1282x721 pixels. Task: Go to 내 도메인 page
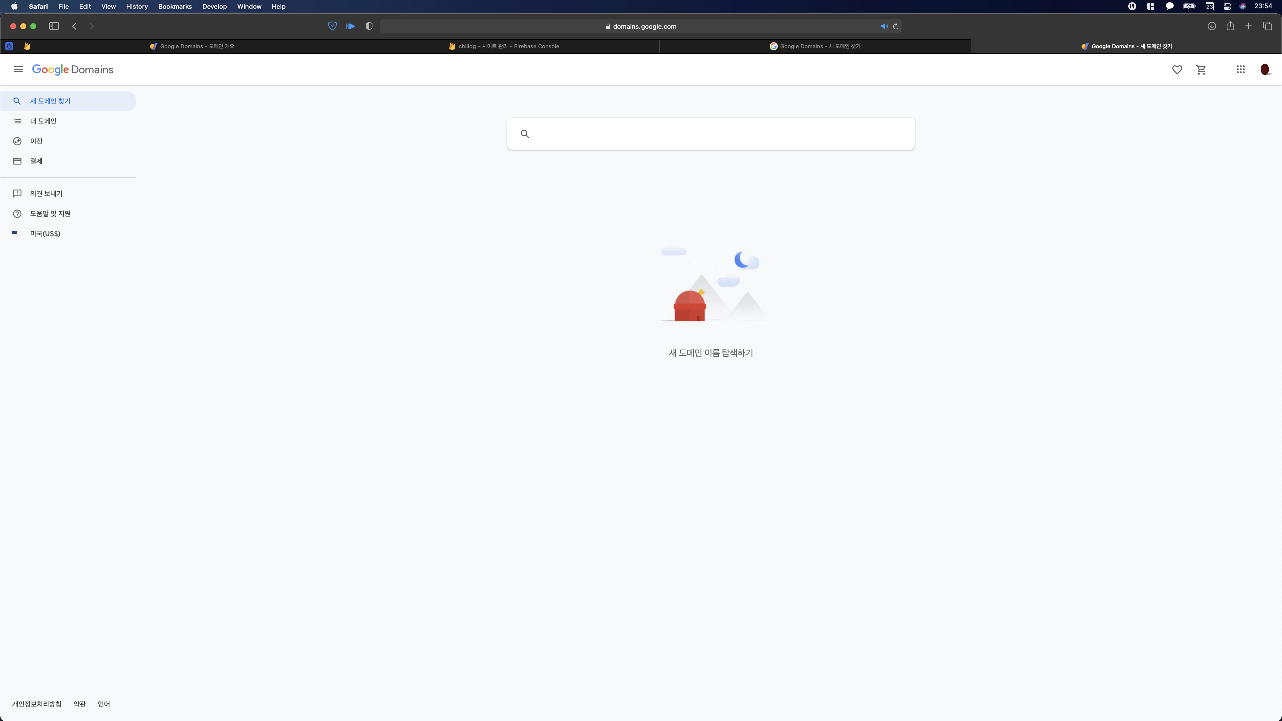click(x=43, y=121)
